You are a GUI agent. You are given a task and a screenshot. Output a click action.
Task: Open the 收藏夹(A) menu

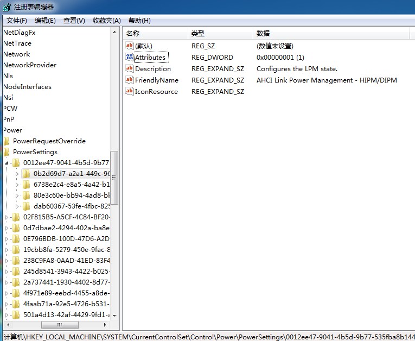click(106, 21)
